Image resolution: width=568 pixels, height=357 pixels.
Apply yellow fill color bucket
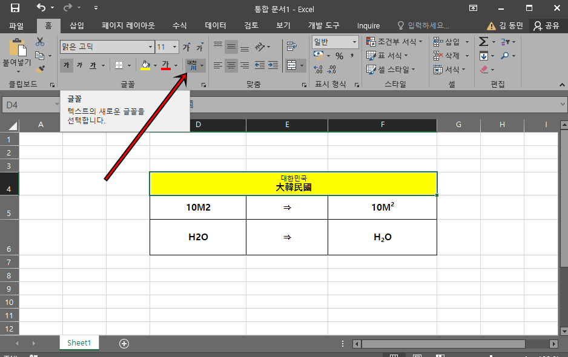[x=145, y=65]
